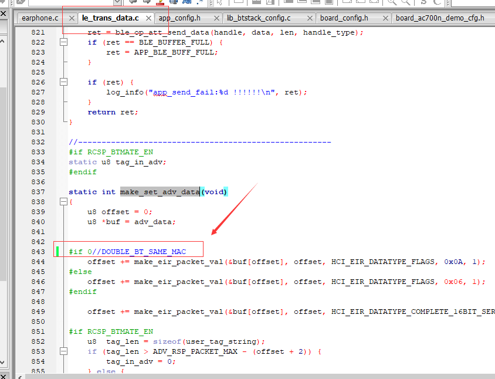Close the board_config.h tab

(x=385, y=18)
